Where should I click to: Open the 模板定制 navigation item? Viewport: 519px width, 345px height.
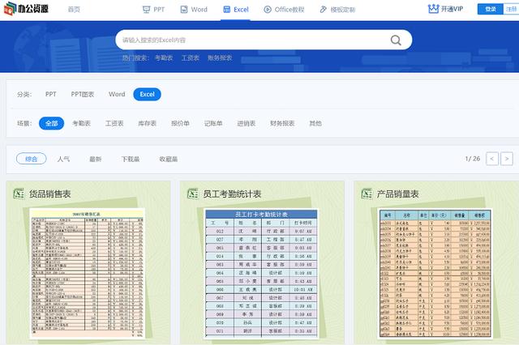tap(337, 9)
